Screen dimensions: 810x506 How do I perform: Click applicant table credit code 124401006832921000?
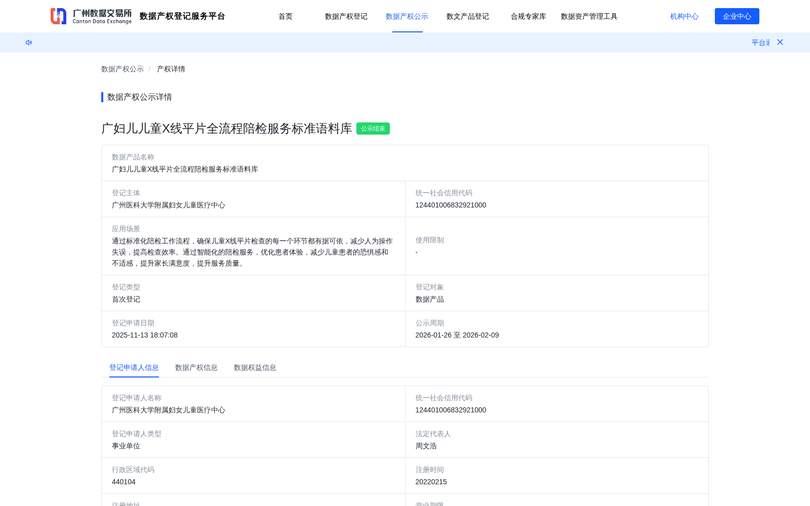click(x=451, y=410)
